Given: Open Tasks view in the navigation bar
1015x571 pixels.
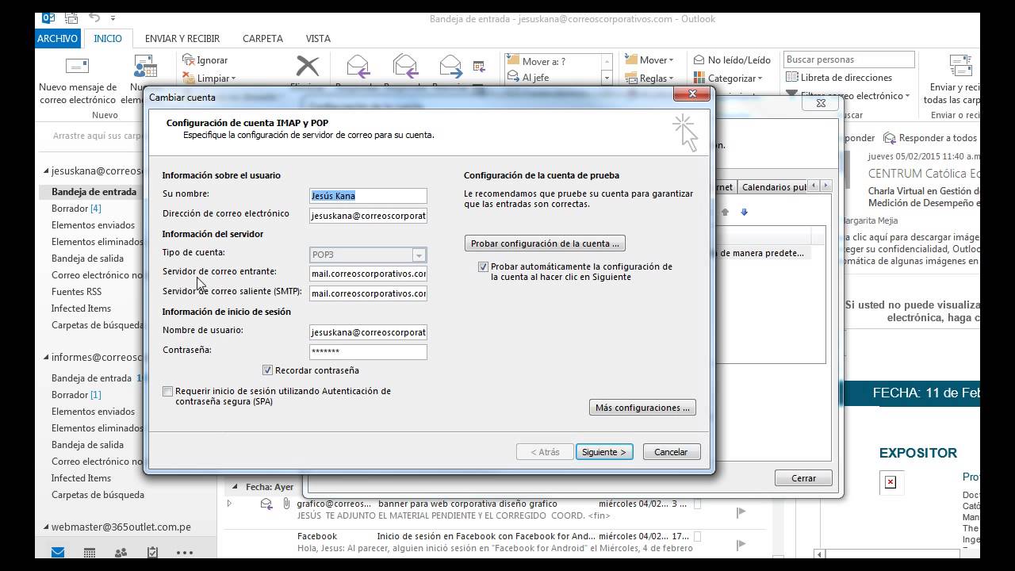Looking at the screenshot, I should click(152, 553).
